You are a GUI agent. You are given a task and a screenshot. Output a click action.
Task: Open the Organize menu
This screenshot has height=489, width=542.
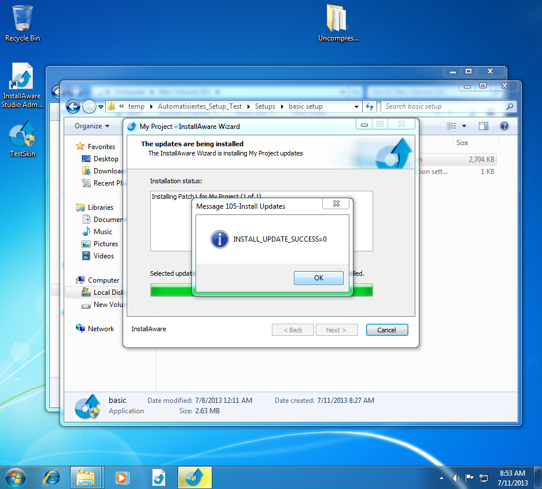coord(92,126)
